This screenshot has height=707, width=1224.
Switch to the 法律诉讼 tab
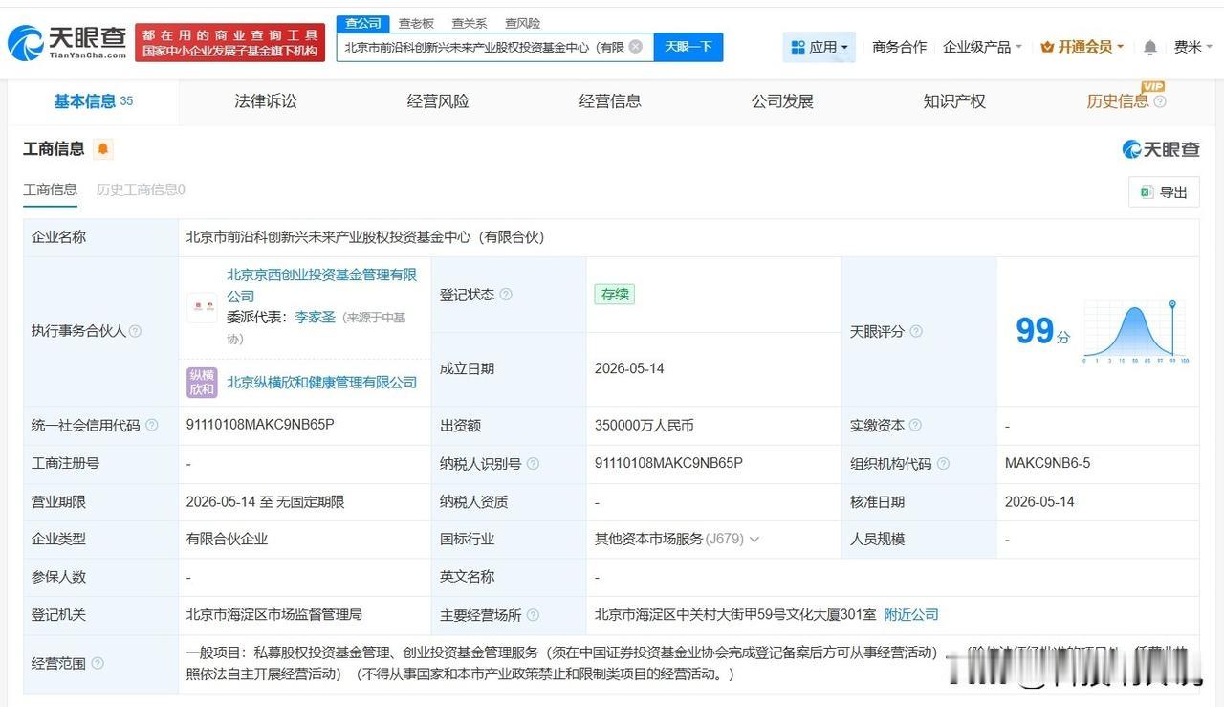pyautogui.click(x=266, y=101)
